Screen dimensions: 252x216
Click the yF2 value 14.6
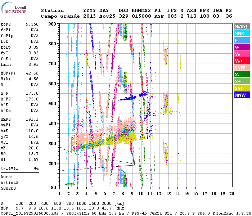[33, 136]
